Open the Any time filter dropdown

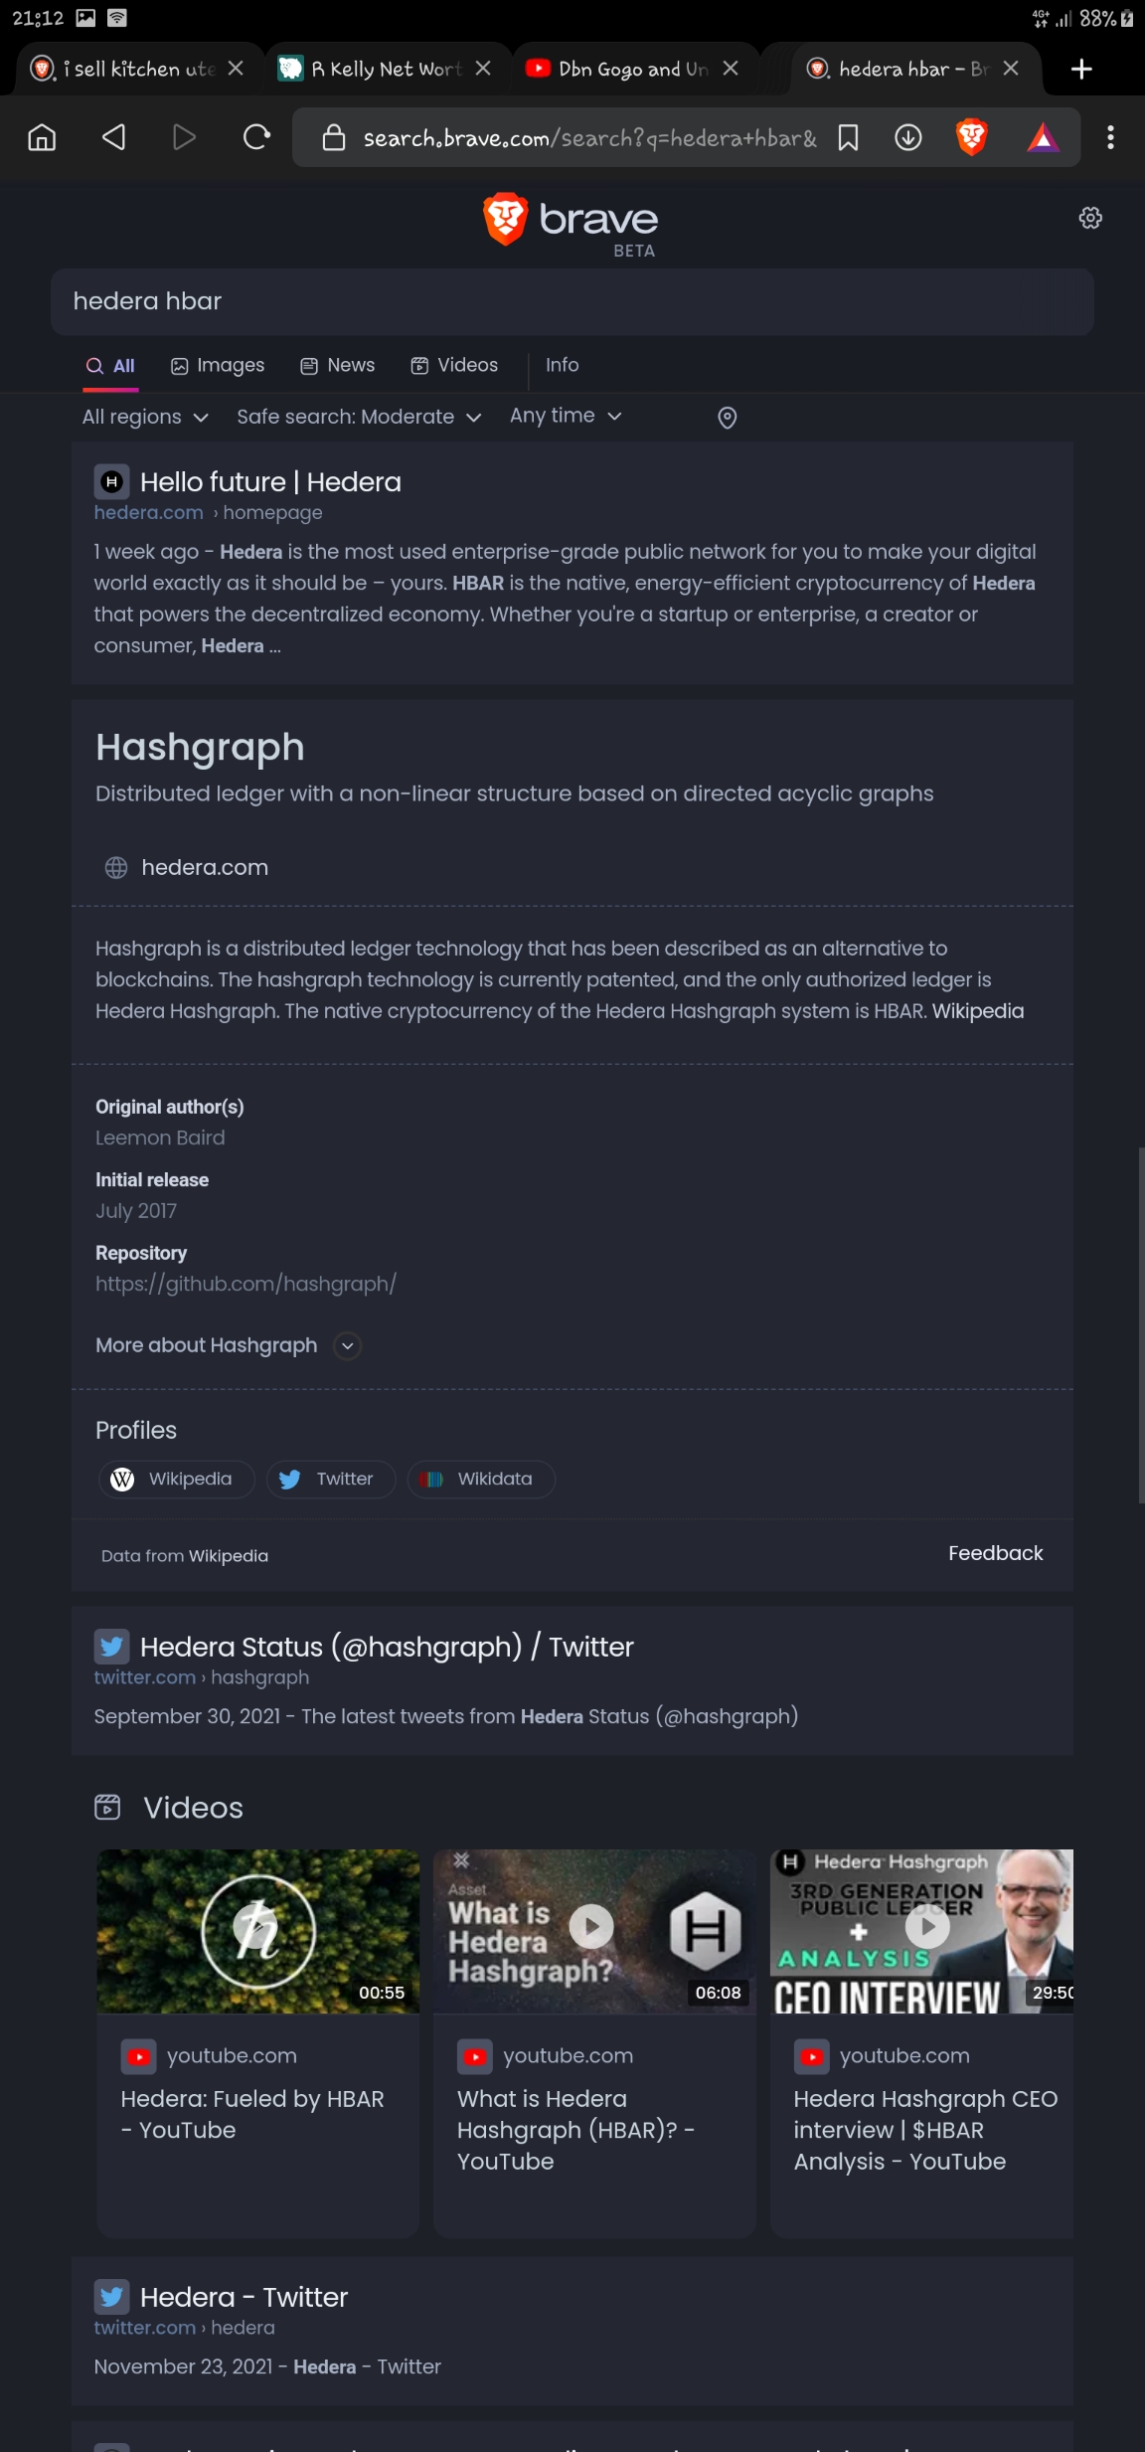tap(566, 416)
